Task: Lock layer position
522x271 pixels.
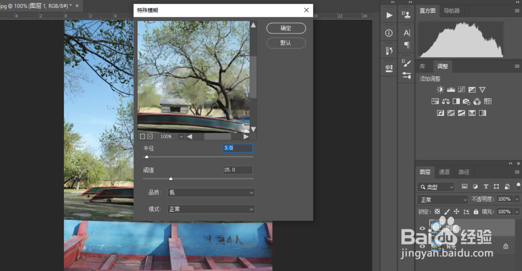Action: coord(456,212)
